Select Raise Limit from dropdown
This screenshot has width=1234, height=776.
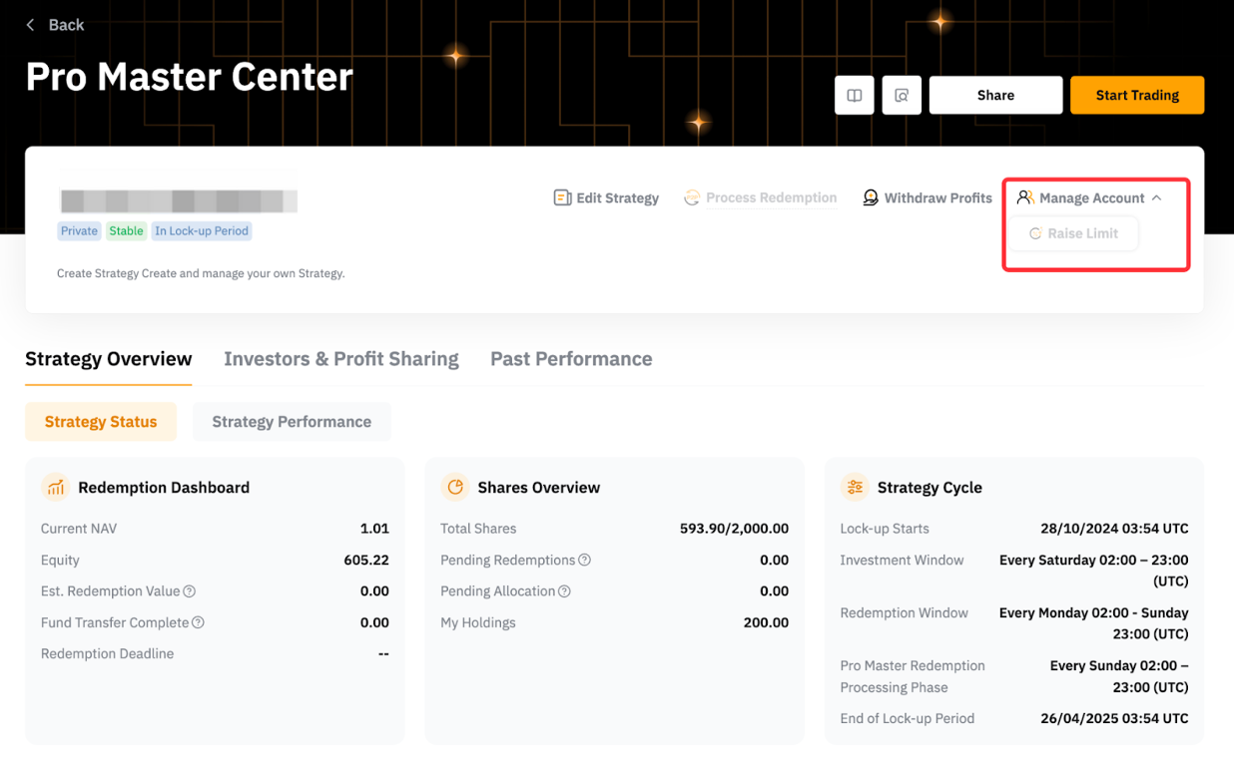tap(1073, 233)
